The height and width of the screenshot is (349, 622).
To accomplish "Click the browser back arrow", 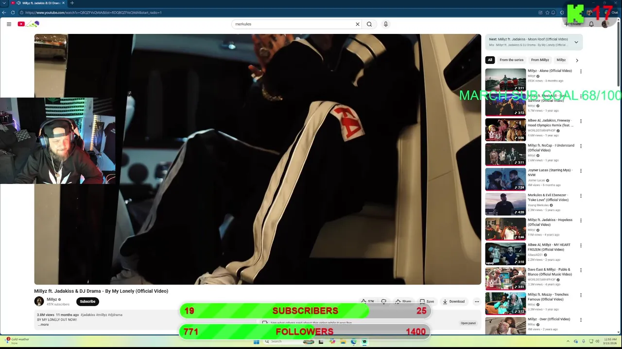I will click(4, 12).
